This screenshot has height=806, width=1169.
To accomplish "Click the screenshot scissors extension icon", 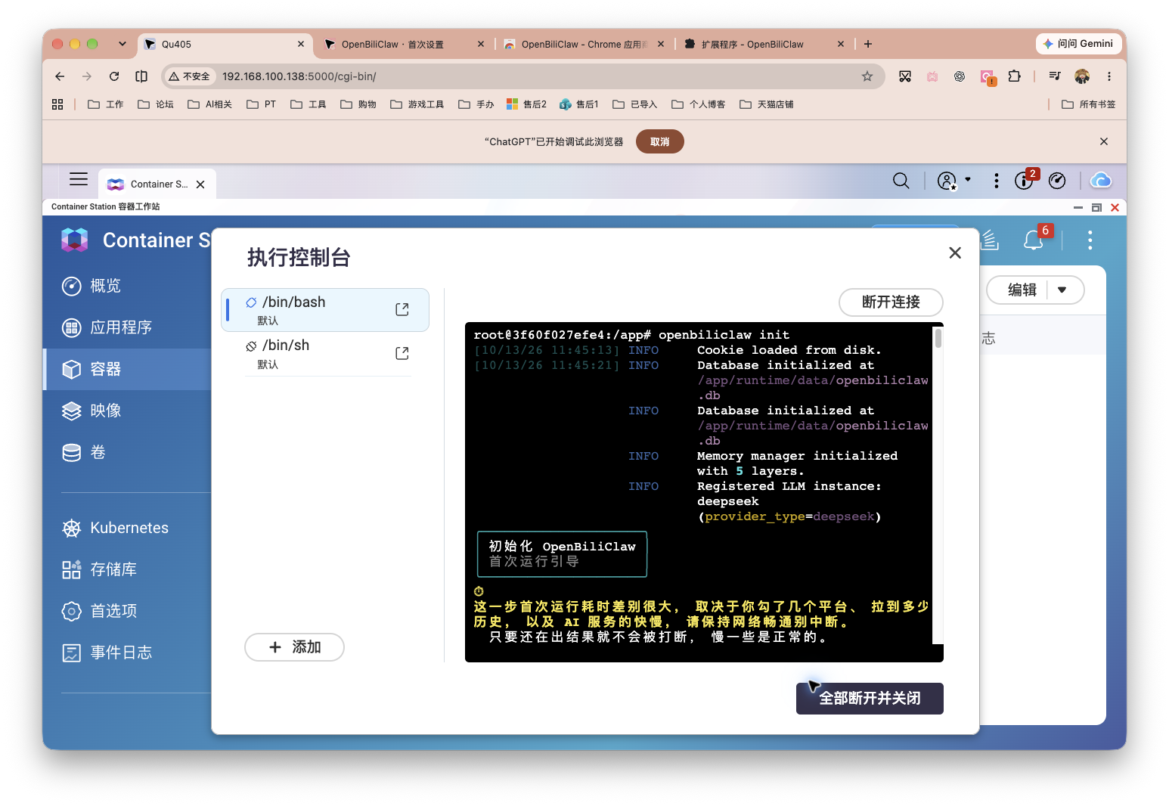I will click(x=905, y=76).
